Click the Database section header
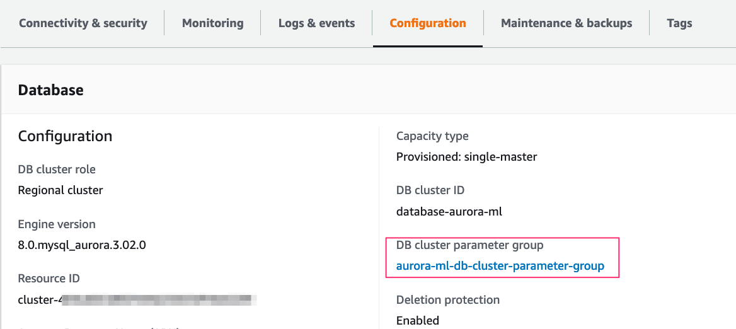Image resolution: width=736 pixels, height=329 pixels. [x=50, y=90]
